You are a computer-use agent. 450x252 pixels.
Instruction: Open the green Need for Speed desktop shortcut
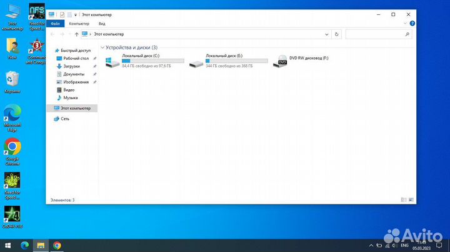[12, 185]
